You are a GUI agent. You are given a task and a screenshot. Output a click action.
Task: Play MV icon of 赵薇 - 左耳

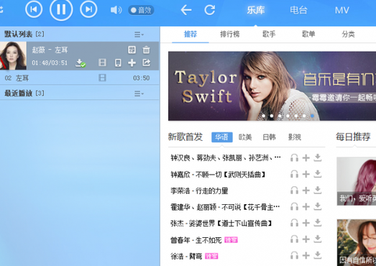(102, 63)
